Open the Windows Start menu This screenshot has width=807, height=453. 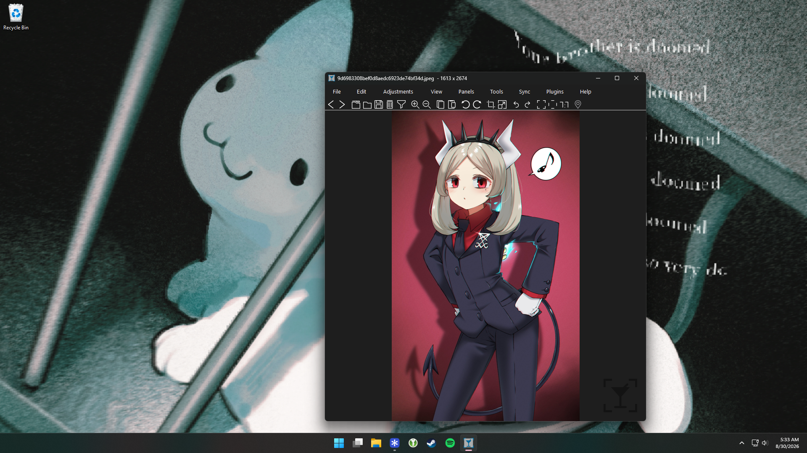[x=339, y=443]
